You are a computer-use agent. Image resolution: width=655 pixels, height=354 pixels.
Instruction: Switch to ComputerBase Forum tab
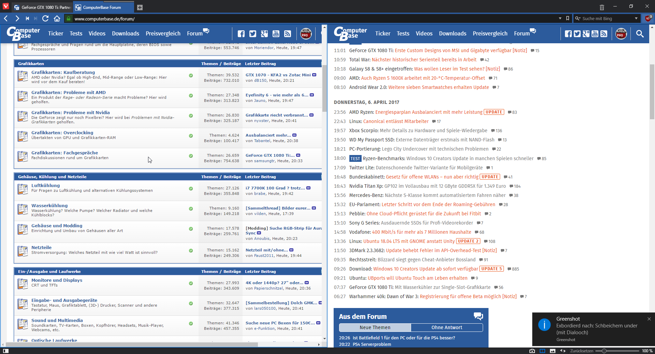103,7
